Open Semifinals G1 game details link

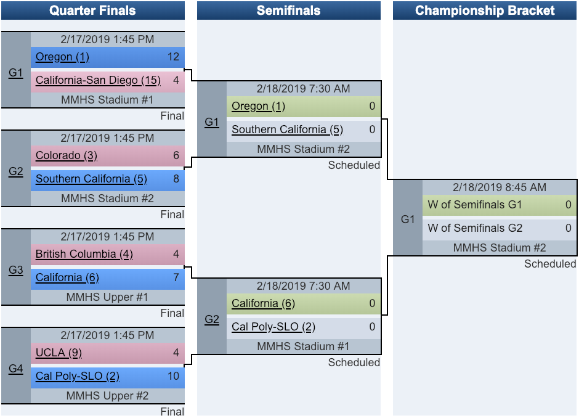pos(212,122)
